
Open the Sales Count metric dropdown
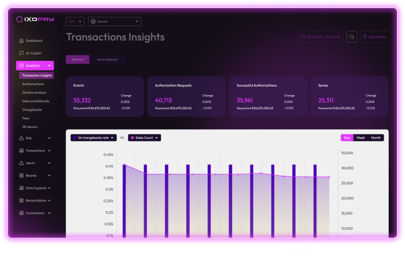[145, 138]
